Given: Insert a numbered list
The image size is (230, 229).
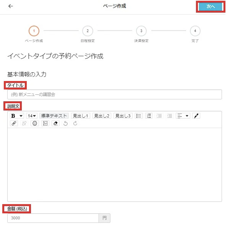Looking at the screenshot, I should coord(149,116).
